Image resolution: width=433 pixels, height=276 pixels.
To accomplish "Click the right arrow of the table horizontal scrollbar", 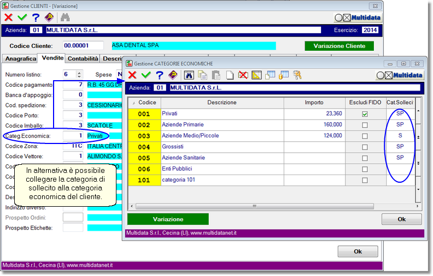I will (417, 206).
